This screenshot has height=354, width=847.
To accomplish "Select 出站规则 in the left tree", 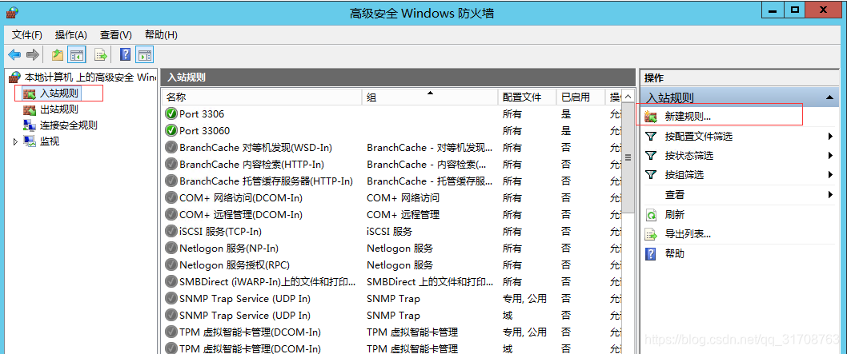I will click(58, 109).
